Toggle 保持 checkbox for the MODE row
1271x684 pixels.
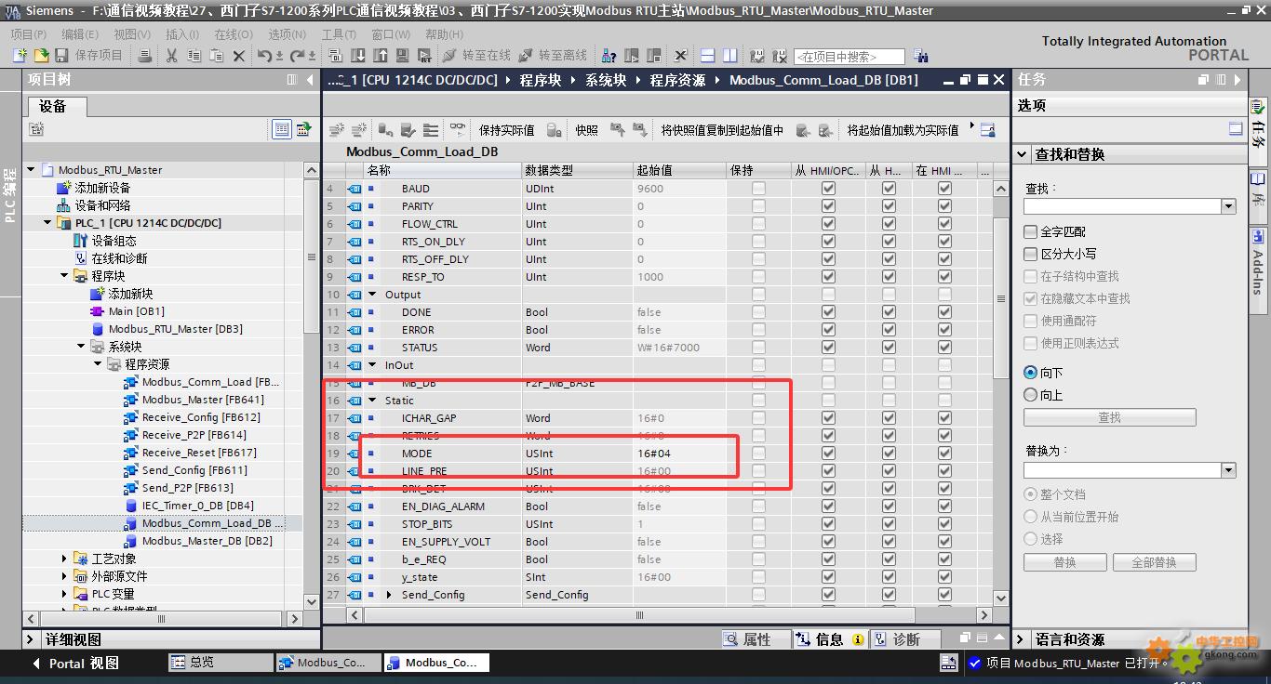click(x=758, y=454)
